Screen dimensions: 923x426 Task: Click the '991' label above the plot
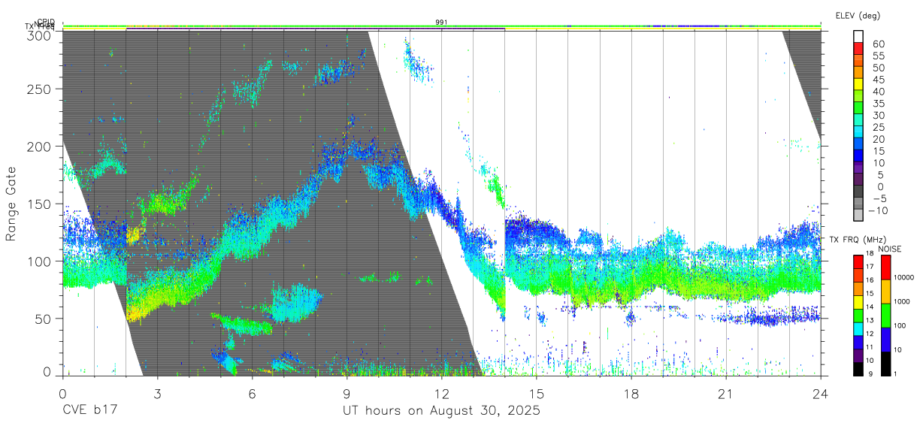pos(441,23)
